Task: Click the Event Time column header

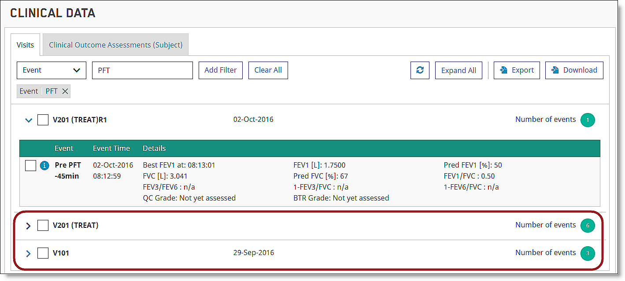Action: click(x=111, y=148)
